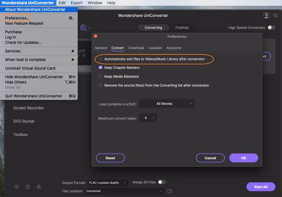Open File Location dropdown
The height and width of the screenshot is (197, 282).
click(124, 191)
